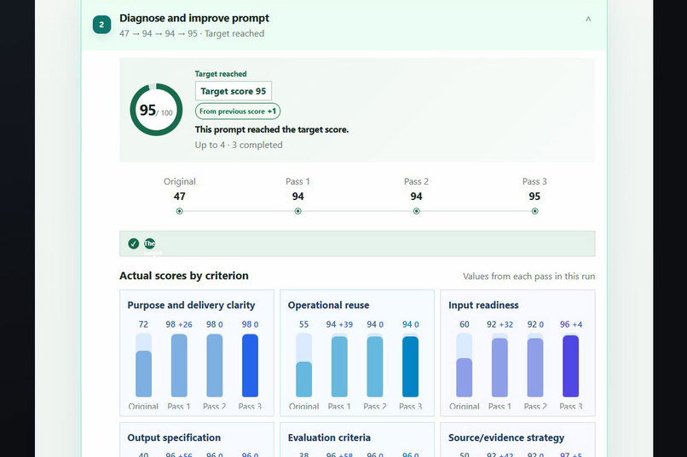
Task: Select the Pass 1 timeline marker
Action: point(298,211)
